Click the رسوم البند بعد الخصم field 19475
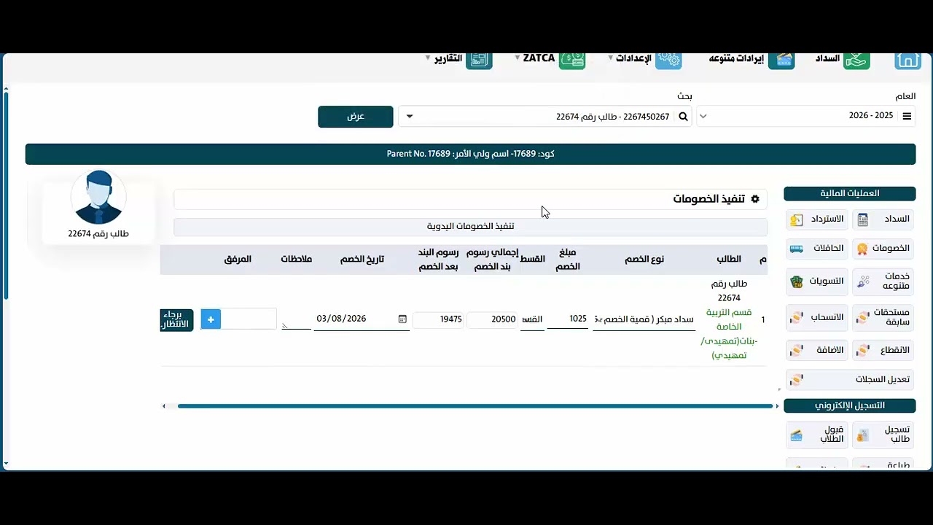This screenshot has height=525, width=933. tap(438, 319)
